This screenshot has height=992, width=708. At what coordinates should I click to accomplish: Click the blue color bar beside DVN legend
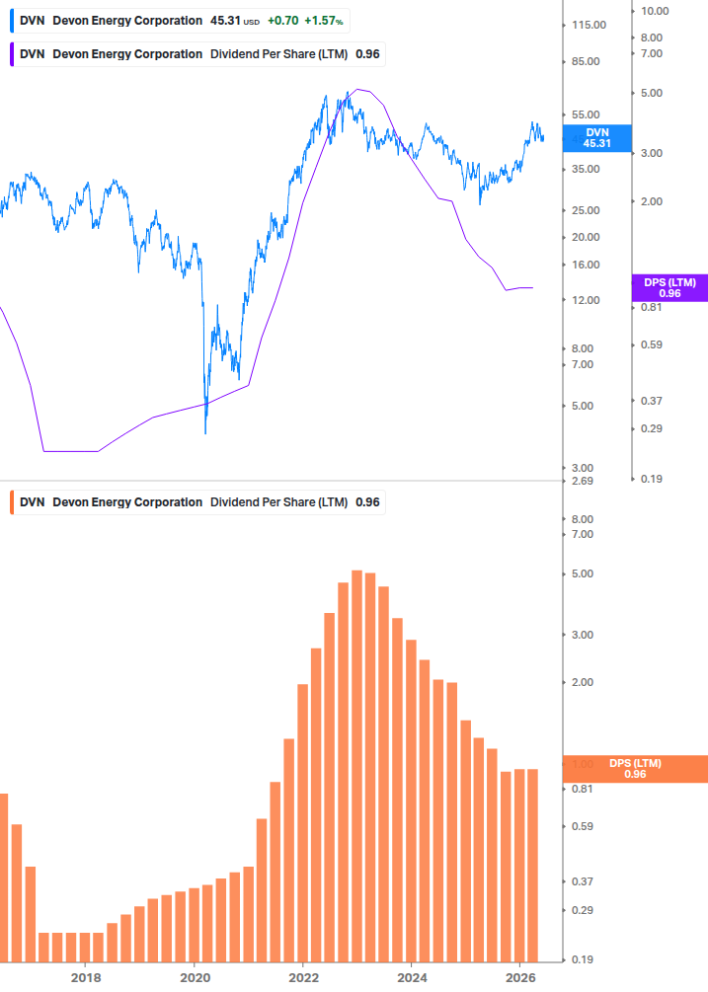[x=12, y=21]
